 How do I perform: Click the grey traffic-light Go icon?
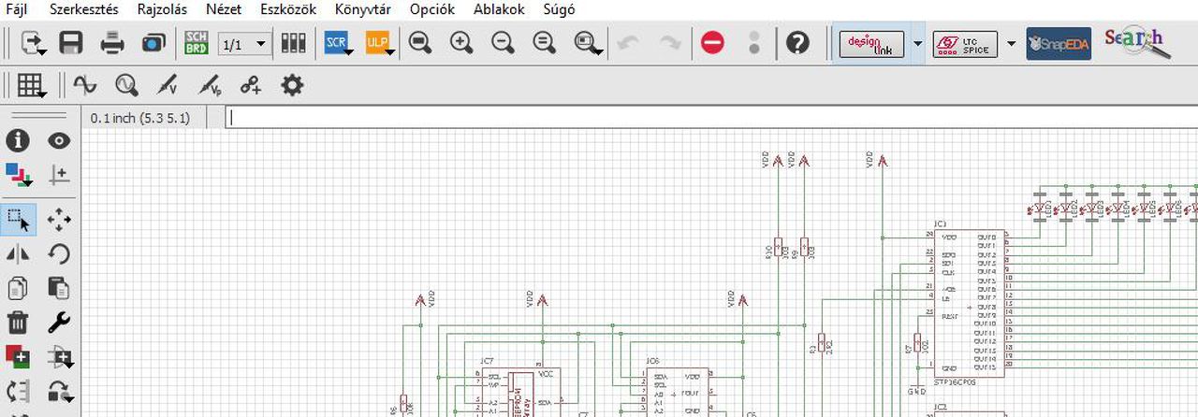(x=755, y=43)
